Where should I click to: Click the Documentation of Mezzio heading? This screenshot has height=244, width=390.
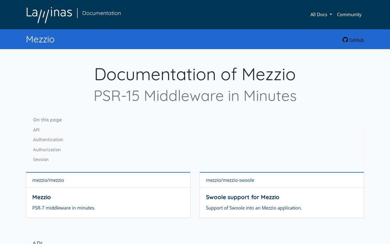click(x=195, y=74)
